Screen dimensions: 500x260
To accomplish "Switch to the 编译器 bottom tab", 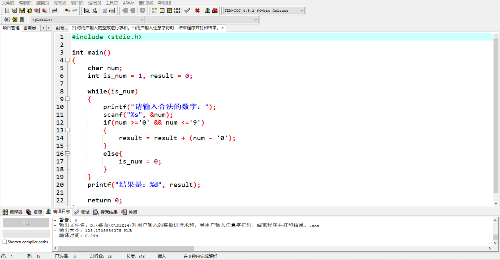I will pos(12,212).
